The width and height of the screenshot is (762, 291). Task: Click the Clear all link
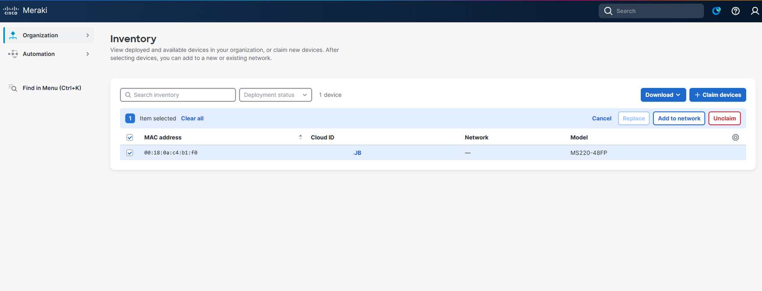[192, 118]
